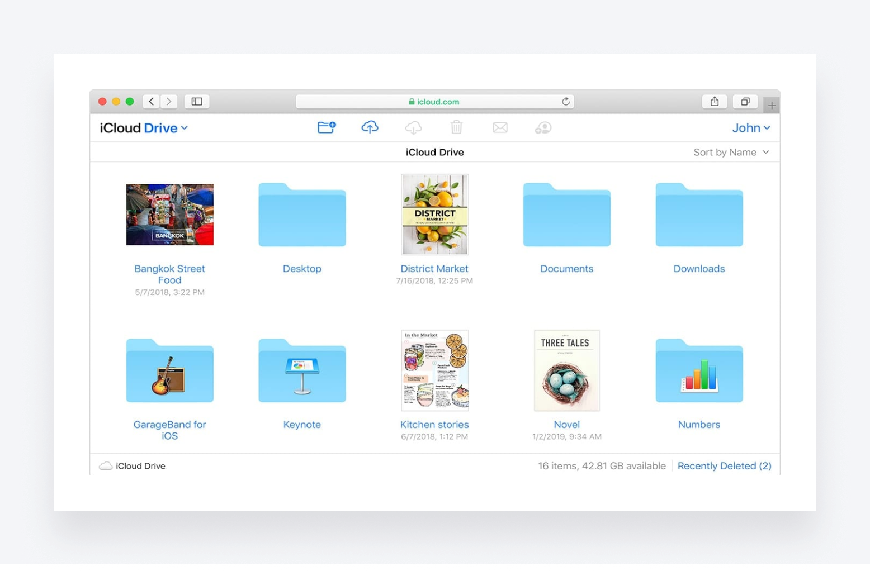Open the iCloud Drive app switcher chevron

click(185, 128)
